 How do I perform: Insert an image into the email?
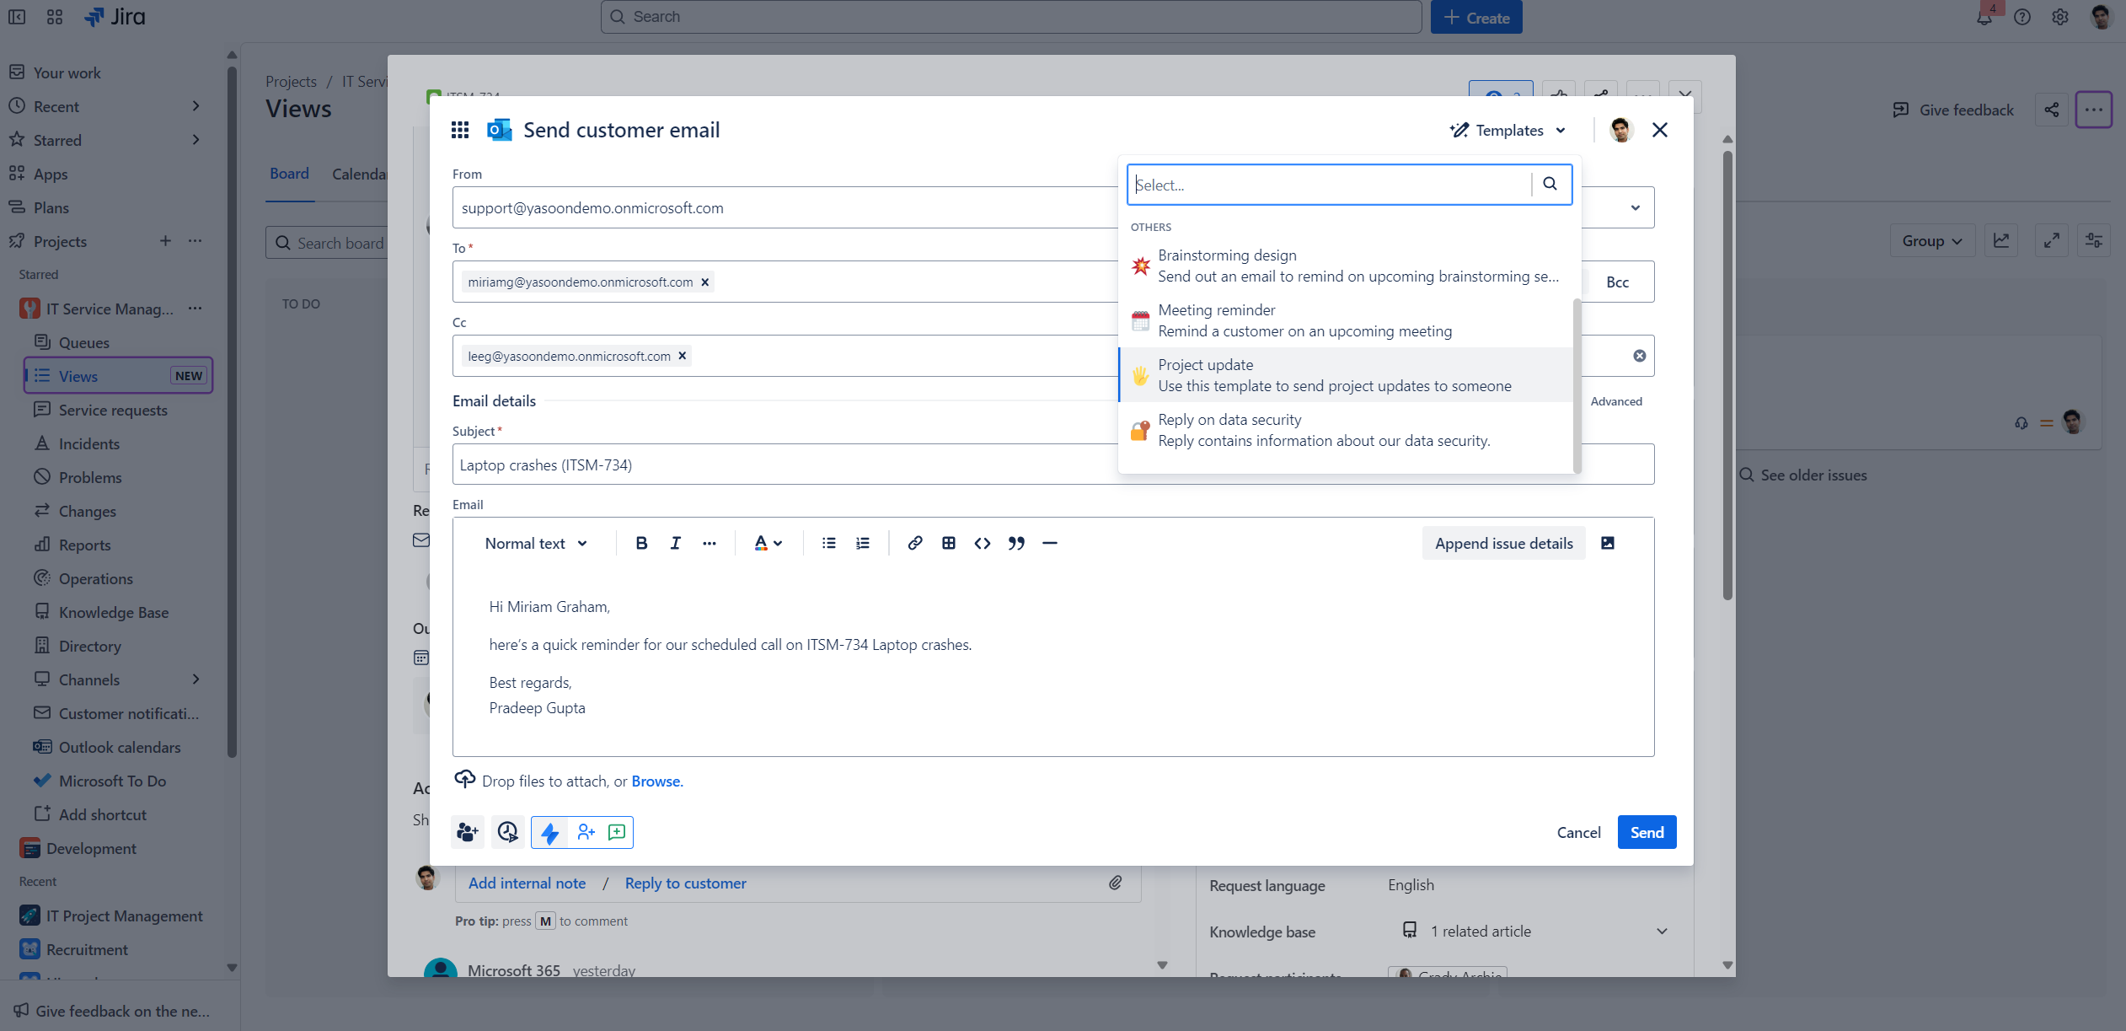point(1607,543)
